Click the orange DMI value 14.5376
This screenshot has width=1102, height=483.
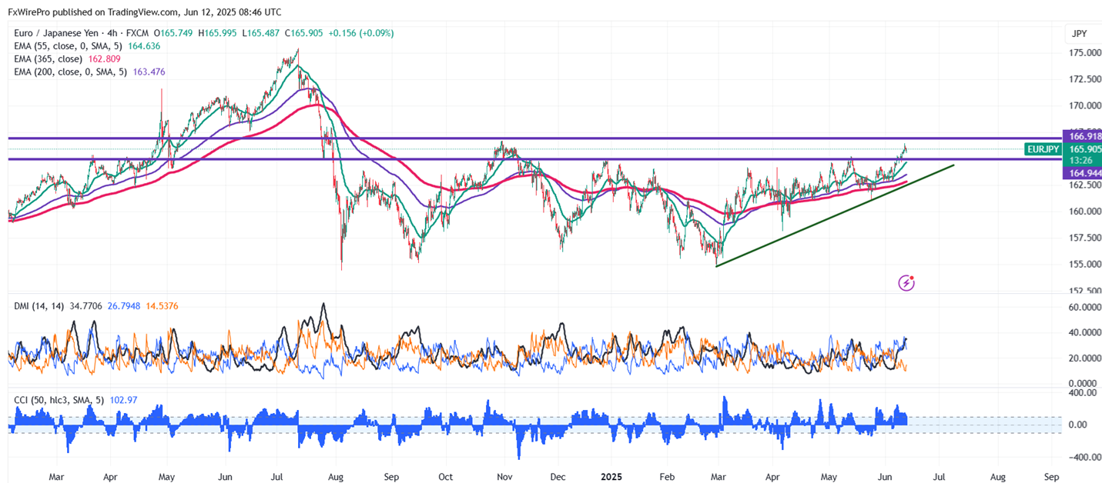coord(162,308)
